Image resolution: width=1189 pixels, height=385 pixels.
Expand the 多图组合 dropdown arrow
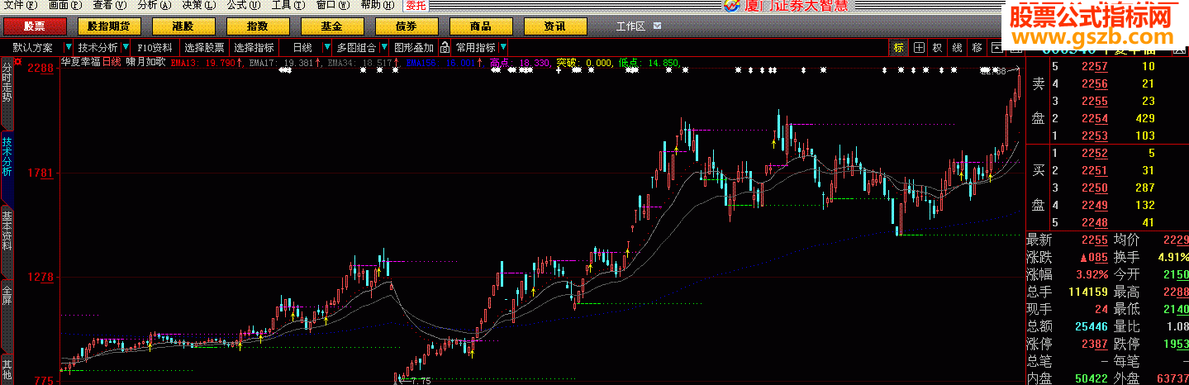click(384, 48)
